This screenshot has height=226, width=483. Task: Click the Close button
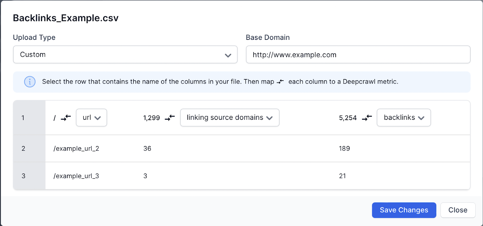(458, 210)
